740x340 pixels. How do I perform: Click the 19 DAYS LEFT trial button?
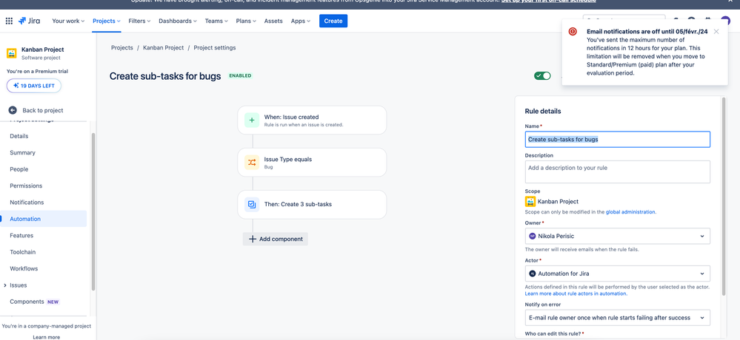click(34, 86)
